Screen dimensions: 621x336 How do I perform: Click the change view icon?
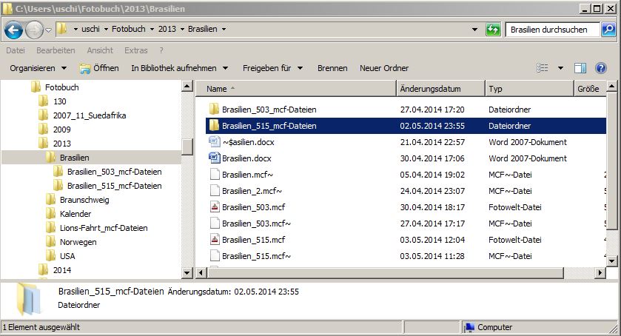(x=543, y=68)
